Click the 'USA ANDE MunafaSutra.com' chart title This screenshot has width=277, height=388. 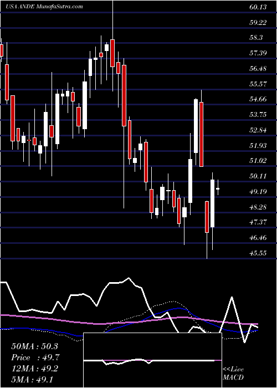pyautogui.click(x=44, y=7)
